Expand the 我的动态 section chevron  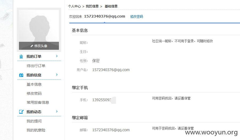57,112
